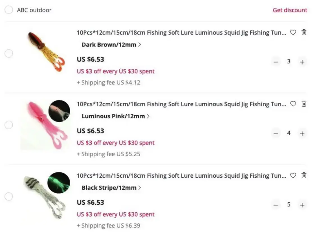The width and height of the screenshot is (316, 234).
Task: Remove Luminous Pink lure from cart
Action: tap(304, 104)
